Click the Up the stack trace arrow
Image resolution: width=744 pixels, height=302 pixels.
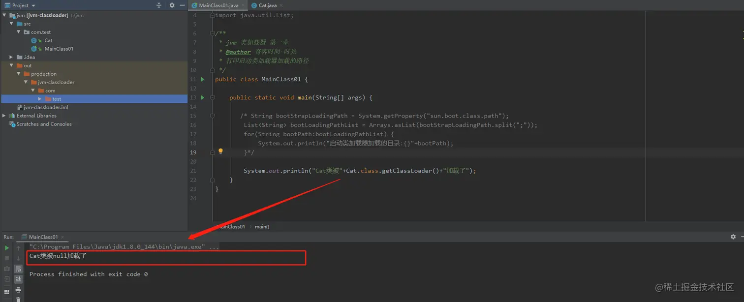point(18,248)
